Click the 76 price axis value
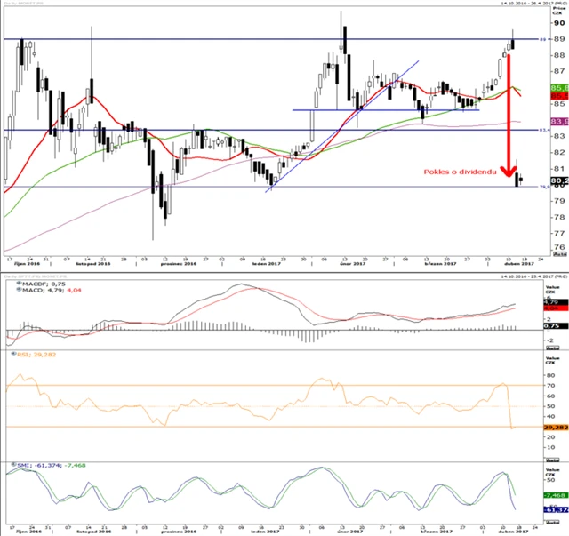 pyautogui.click(x=558, y=247)
